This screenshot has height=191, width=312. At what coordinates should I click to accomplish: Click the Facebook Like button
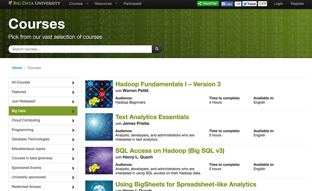227,4
